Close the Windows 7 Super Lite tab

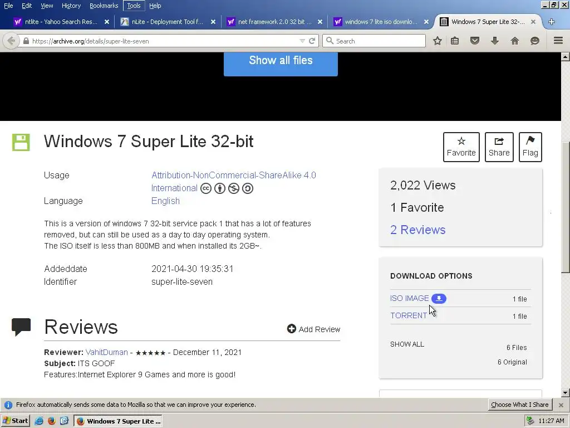[533, 22]
